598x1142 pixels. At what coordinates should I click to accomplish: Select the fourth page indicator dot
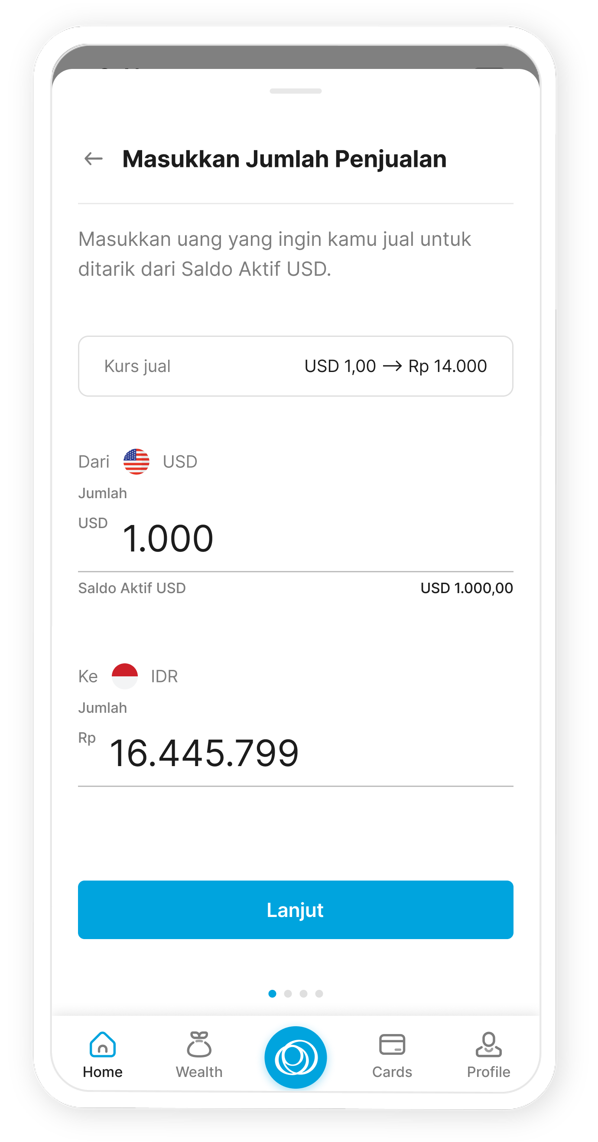coord(319,993)
